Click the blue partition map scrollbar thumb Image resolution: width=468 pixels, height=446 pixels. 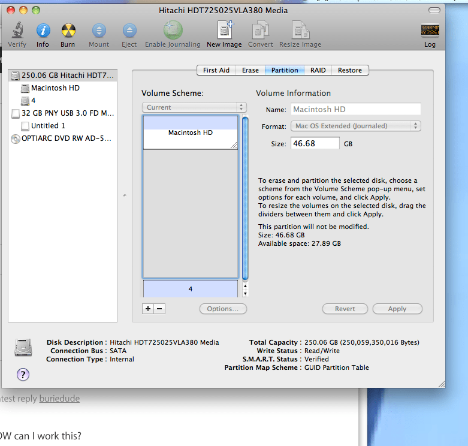pos(245,198)
